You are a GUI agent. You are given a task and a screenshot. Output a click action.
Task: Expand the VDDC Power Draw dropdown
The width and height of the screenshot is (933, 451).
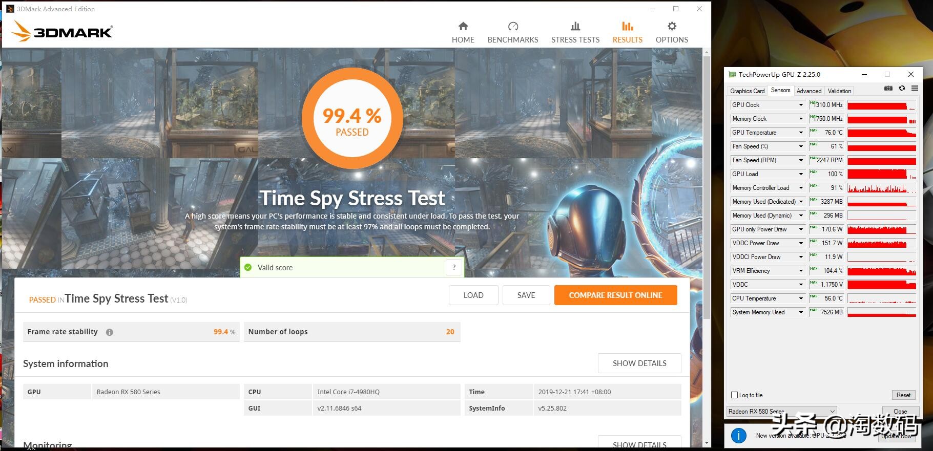click(x=801, y=243)
